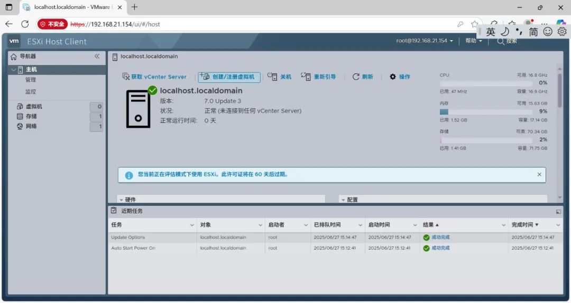This screenshot has height=303, width=571.
Task: Click the browser back arrow
Action: tap(9, 24)
